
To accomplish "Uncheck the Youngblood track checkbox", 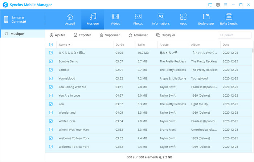I will coord(51,78).
